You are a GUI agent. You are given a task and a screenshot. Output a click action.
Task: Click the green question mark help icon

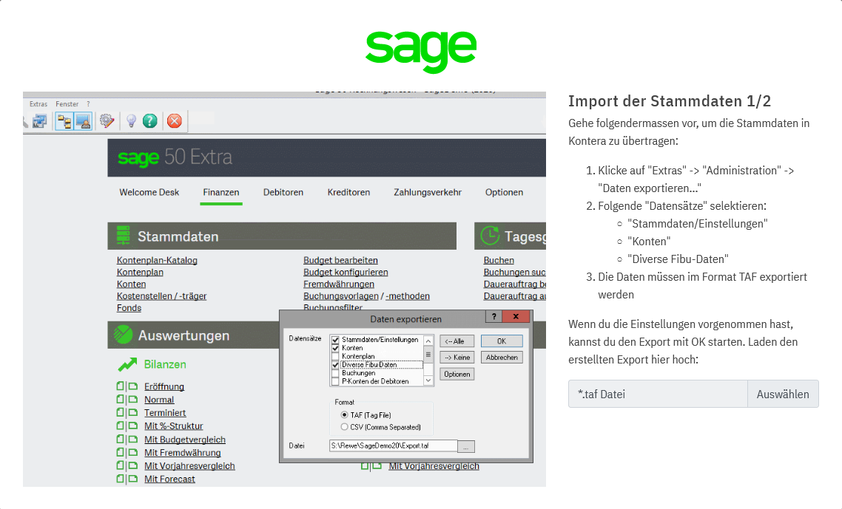pyautogui.click(x=149, y=121)
